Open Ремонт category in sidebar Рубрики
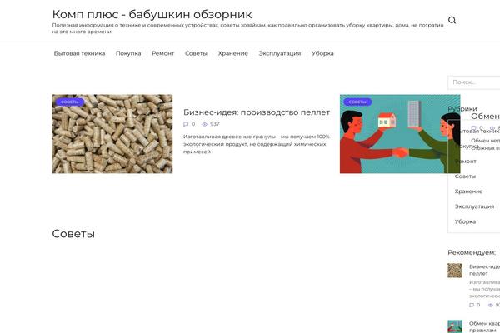The width and height of the screenshot is (500, 333). (x=466, y=162)
